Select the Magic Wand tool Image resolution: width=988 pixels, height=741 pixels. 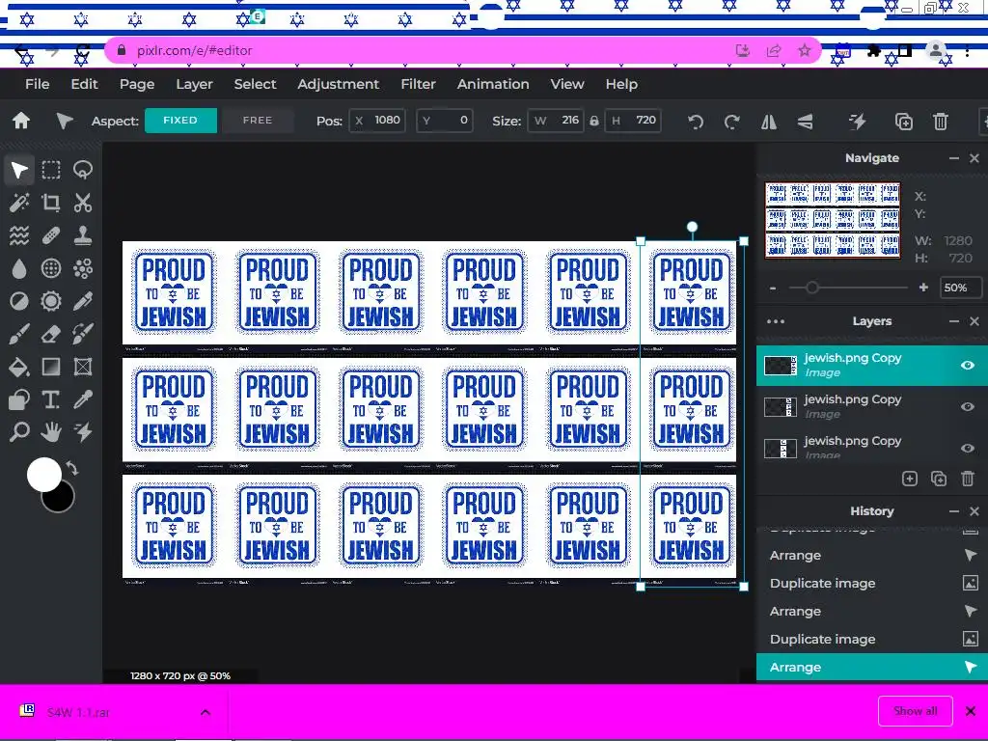[x=19, y=203]
